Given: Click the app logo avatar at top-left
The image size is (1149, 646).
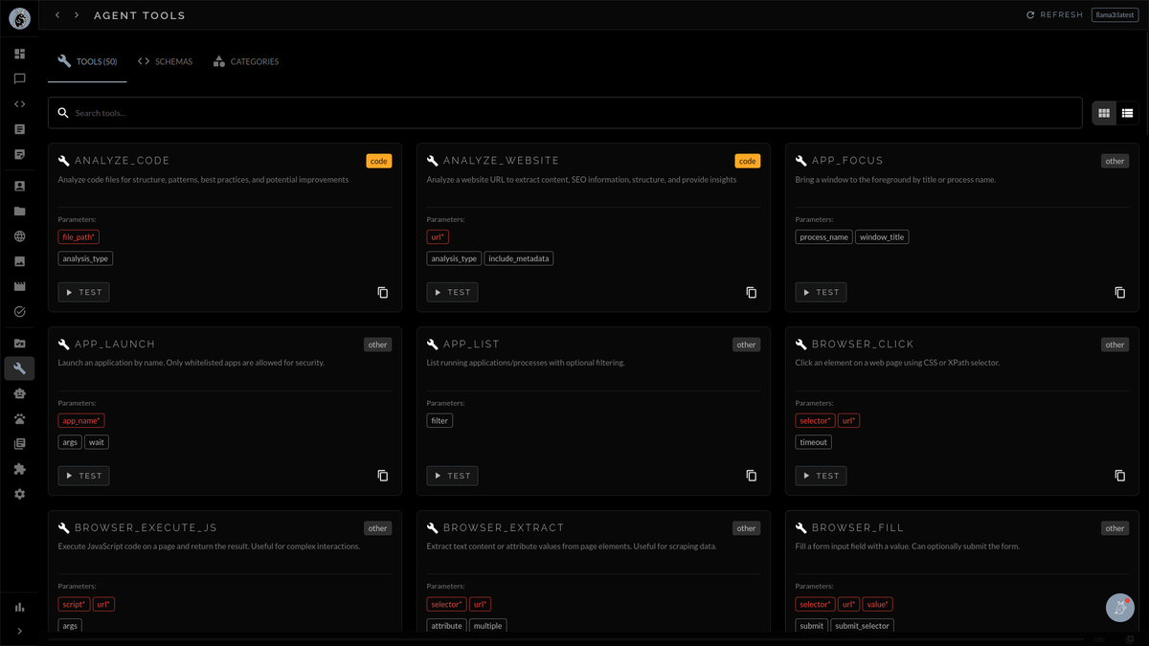Looking at the screenshot, I should coord(19,17).
